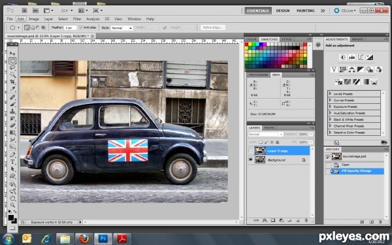Switch to the Styles tab
Screen dimensions: 392x245
coord(287,39)
